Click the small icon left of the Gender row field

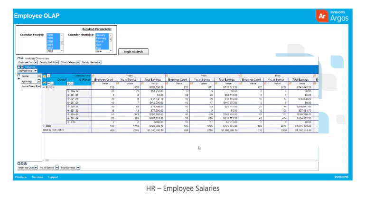(19, 76)
